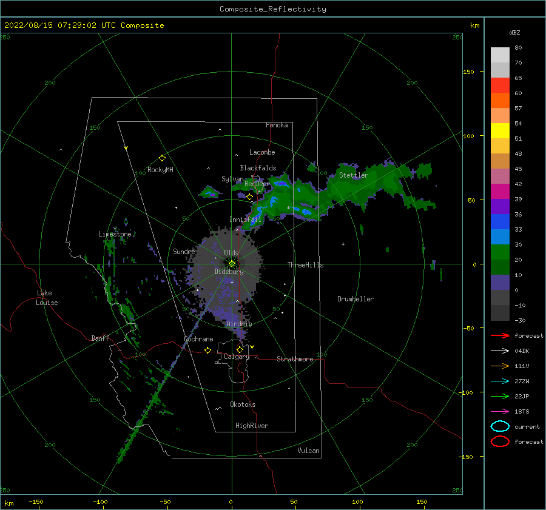Click the Banff town label
546x510 pixels.
click(x=100, y=338)
